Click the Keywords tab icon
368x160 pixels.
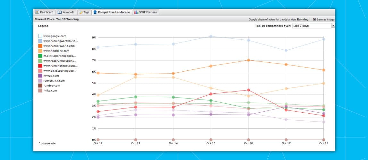pos(60,12)
